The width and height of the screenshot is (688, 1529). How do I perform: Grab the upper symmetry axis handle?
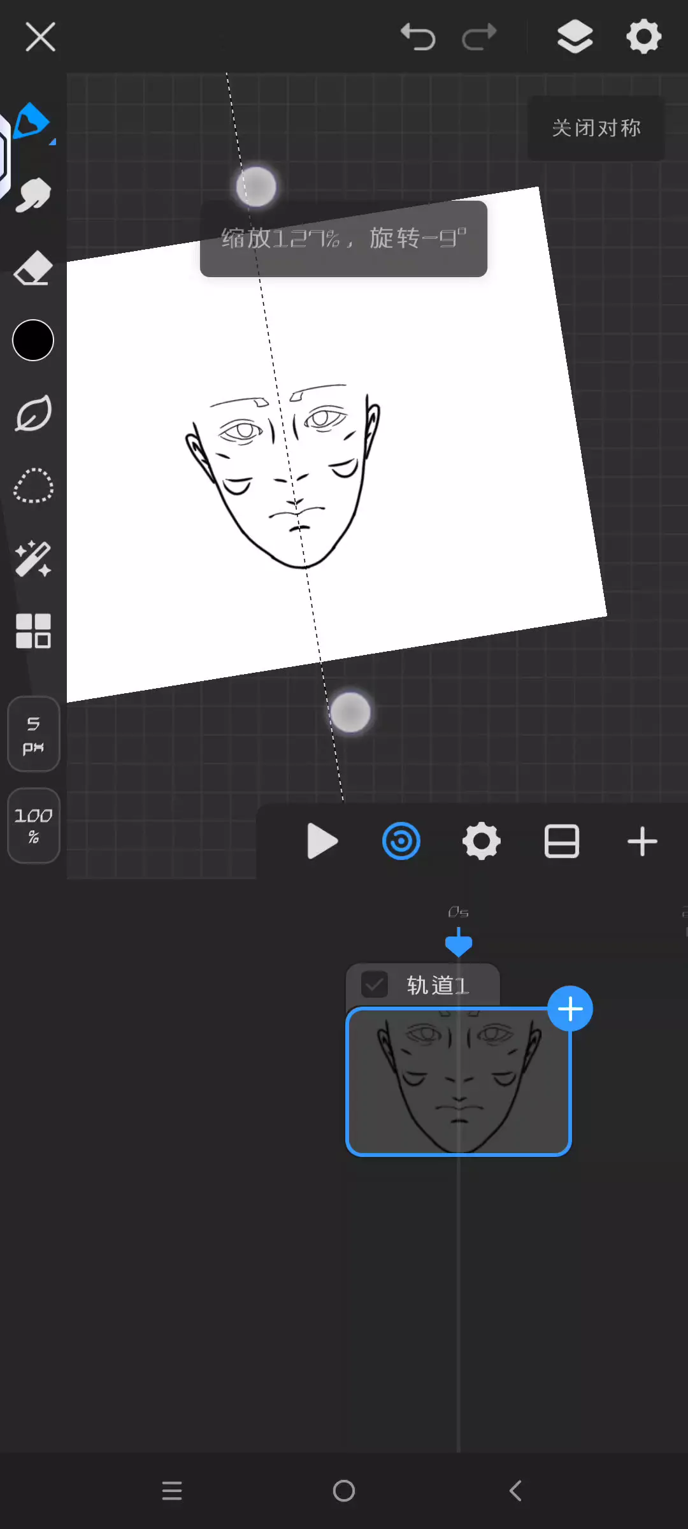pos(256,187)
